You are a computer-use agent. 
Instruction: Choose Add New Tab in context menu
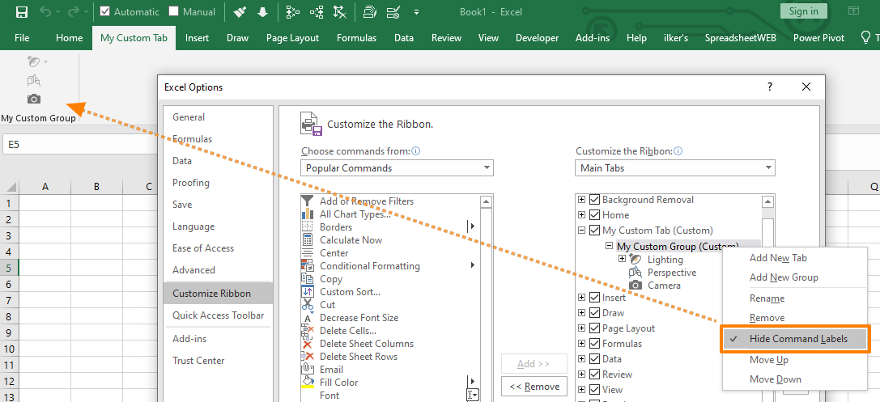[x=779, y=258]
